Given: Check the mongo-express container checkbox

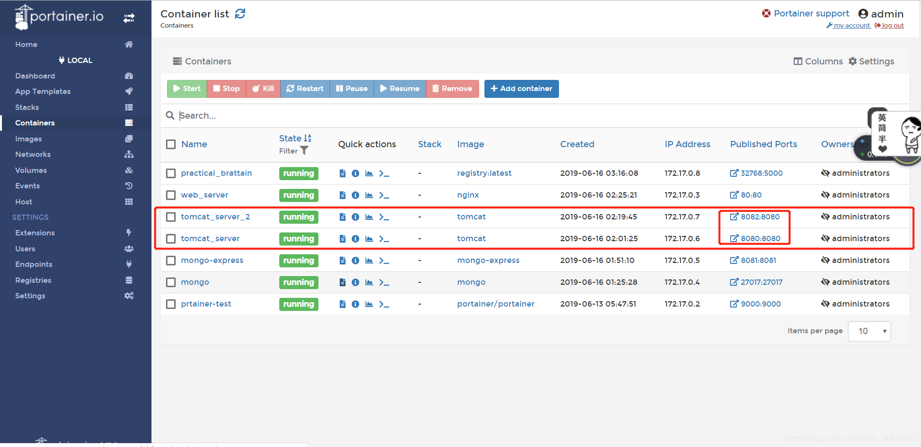Looking at the screenshot, I should point(171,261).
